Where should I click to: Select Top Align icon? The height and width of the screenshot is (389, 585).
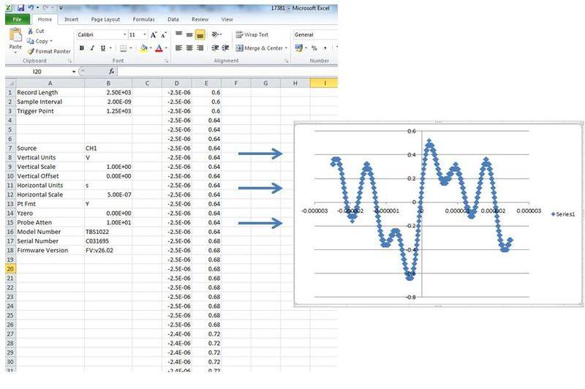(178, 34)
